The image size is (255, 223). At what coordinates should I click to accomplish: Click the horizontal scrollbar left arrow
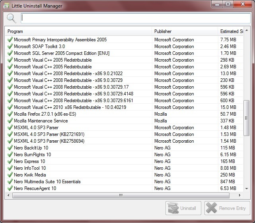(x=8, y=195)
